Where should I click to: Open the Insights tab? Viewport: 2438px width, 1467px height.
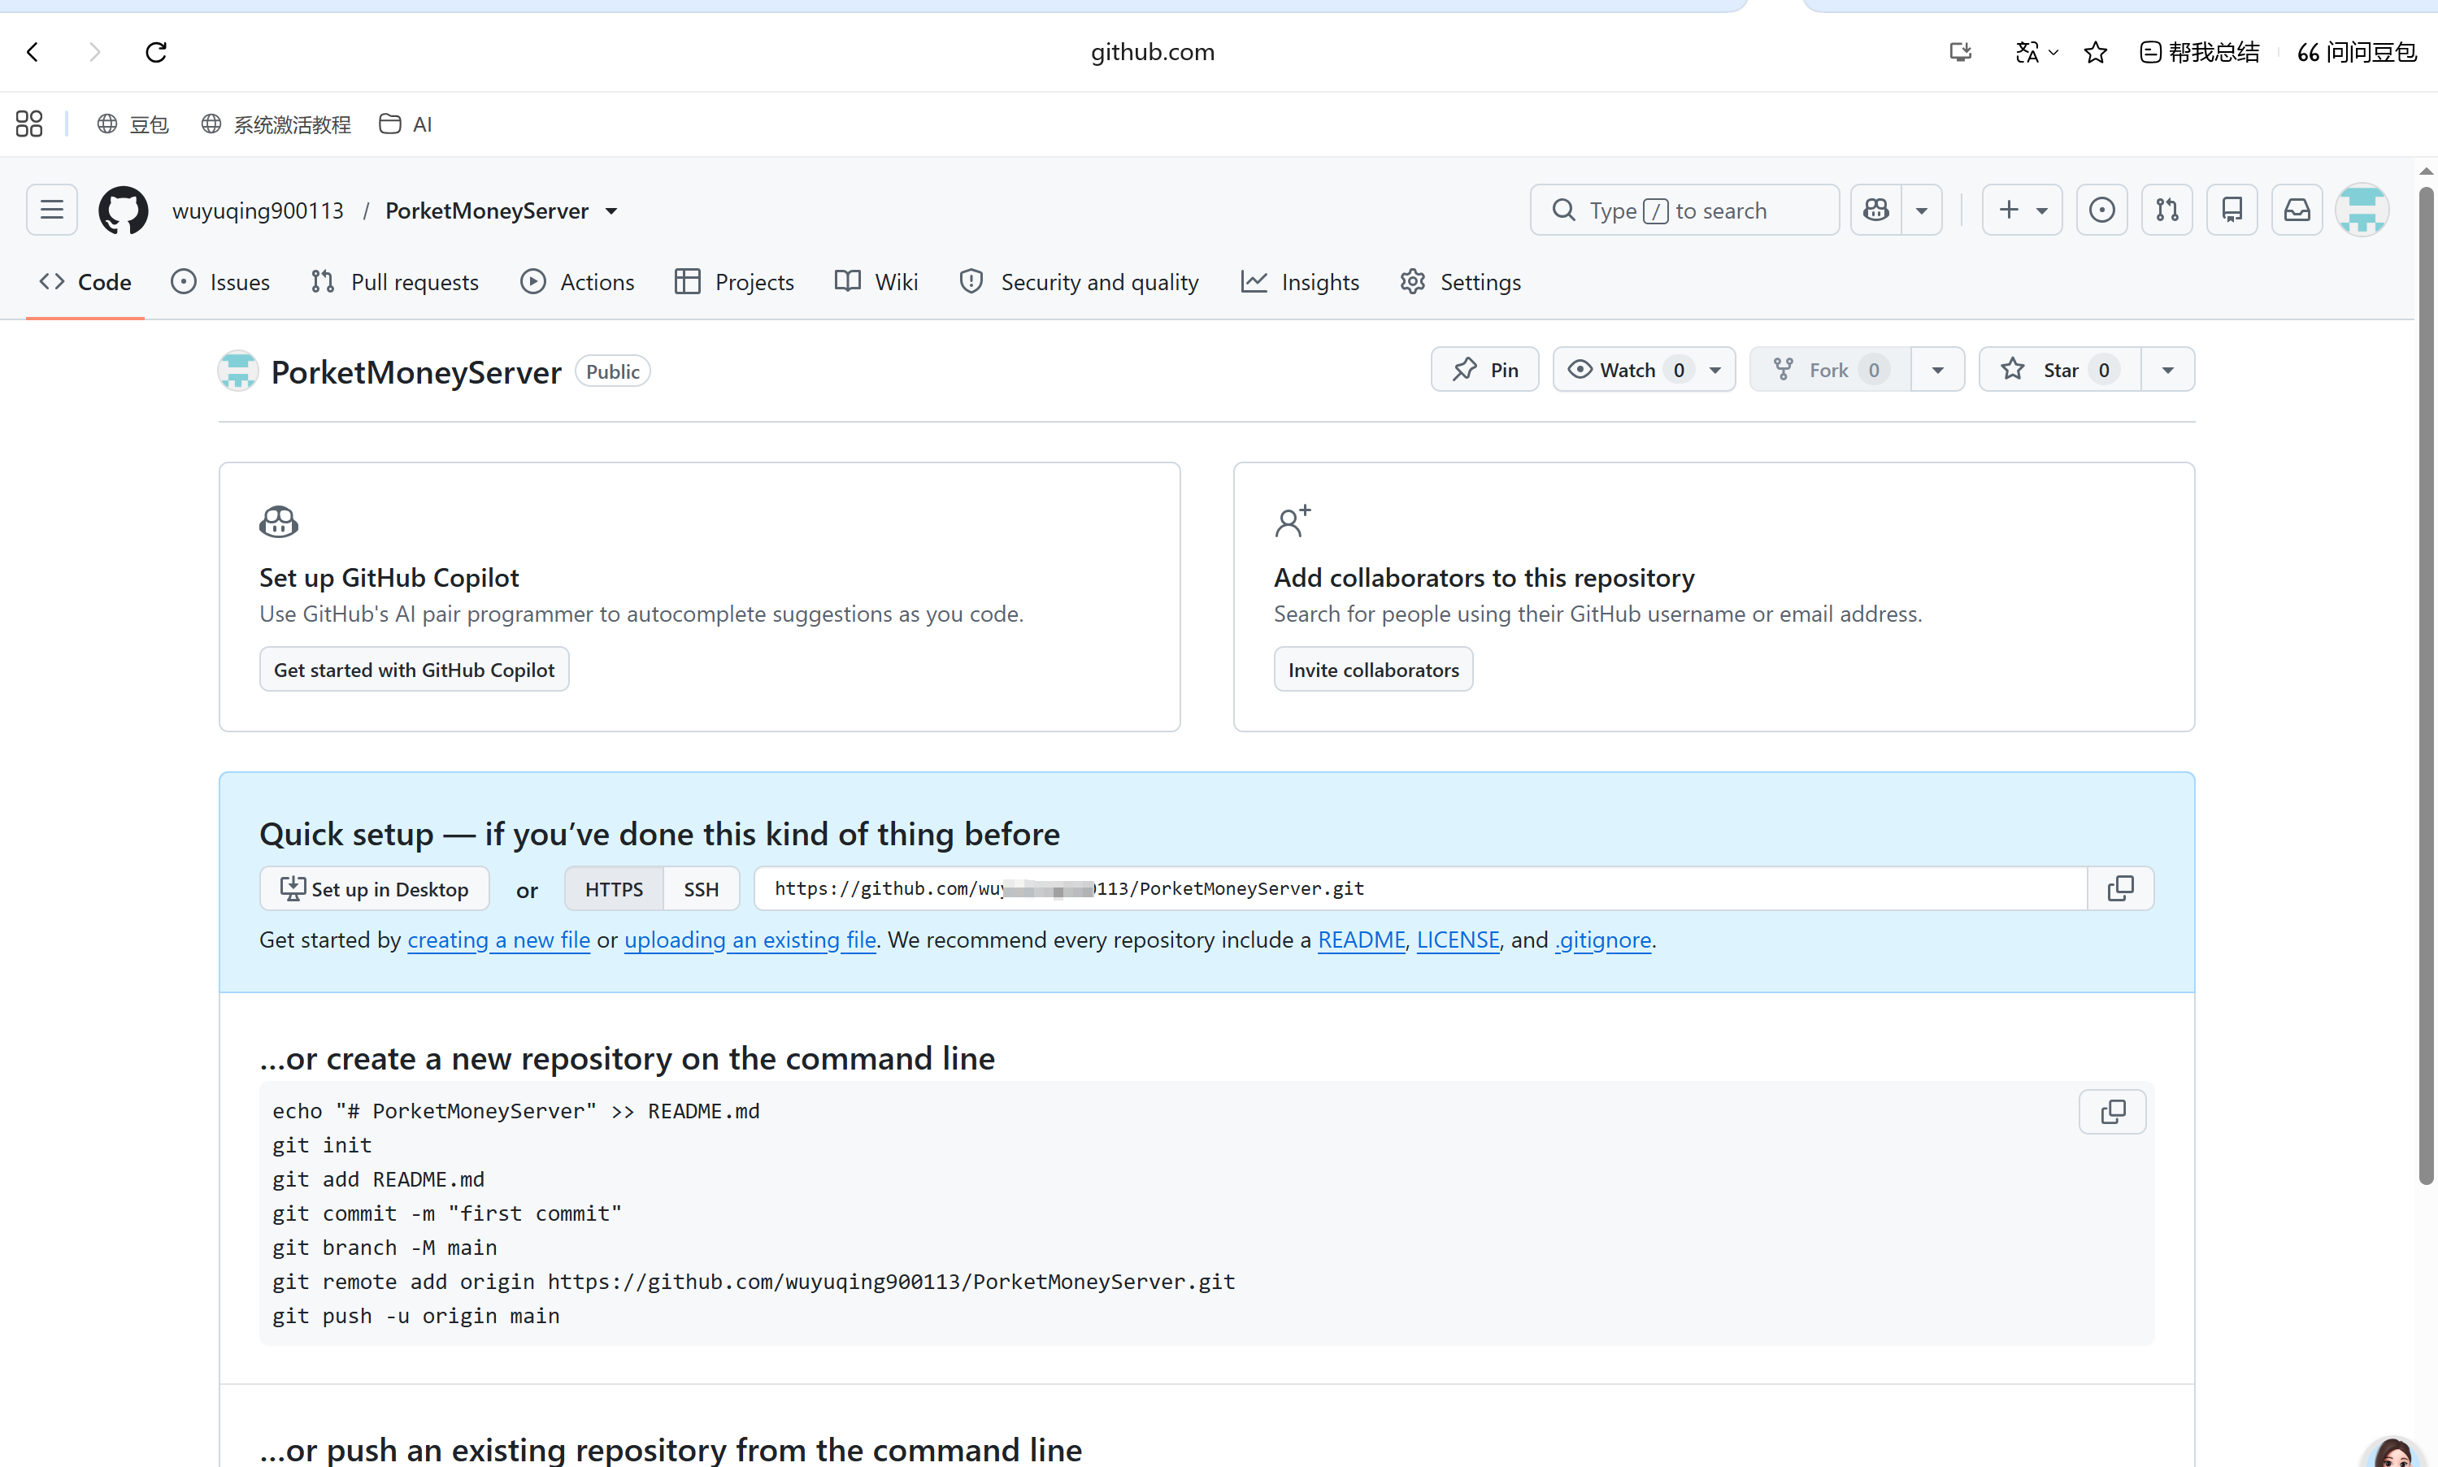coord(1300,282)
